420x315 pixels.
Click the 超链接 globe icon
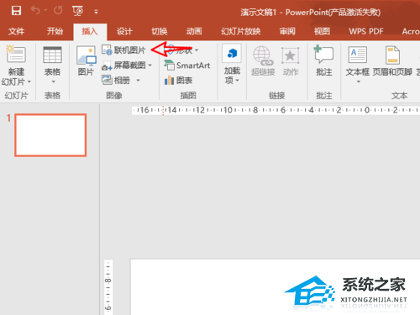click(x=263, y=55)
